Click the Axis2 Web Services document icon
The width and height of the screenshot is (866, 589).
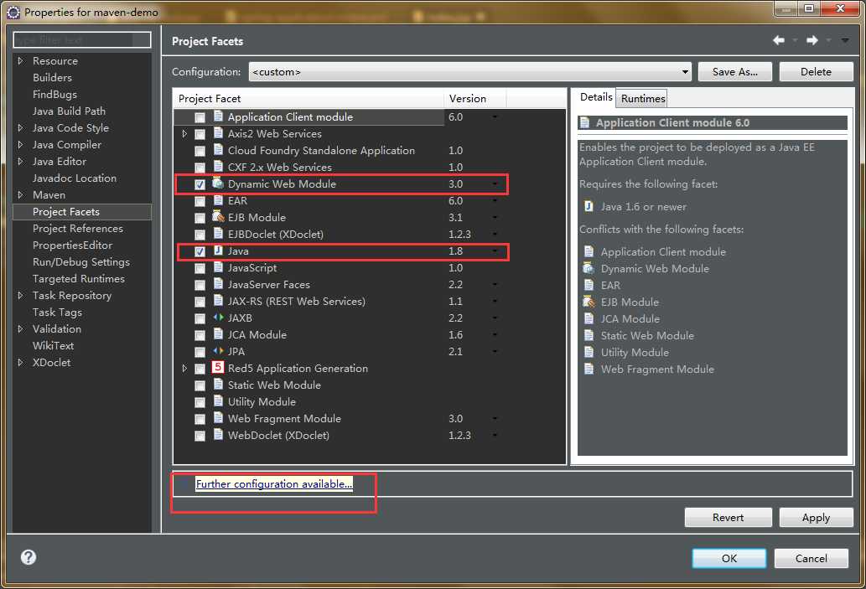(218, 133)
